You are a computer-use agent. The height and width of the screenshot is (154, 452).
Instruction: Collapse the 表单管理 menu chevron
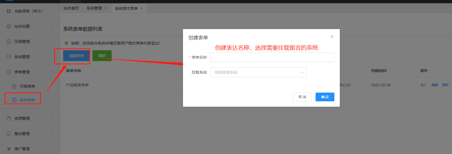click(x=52, y=72)
